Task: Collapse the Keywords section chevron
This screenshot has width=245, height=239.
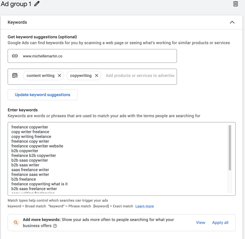Action: (232, 22)
